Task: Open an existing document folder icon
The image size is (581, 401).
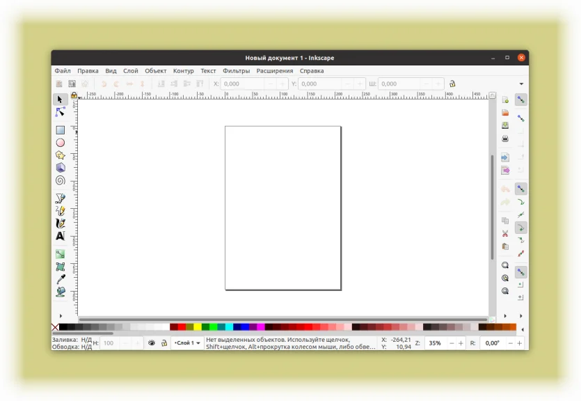Action: point(505,113)
